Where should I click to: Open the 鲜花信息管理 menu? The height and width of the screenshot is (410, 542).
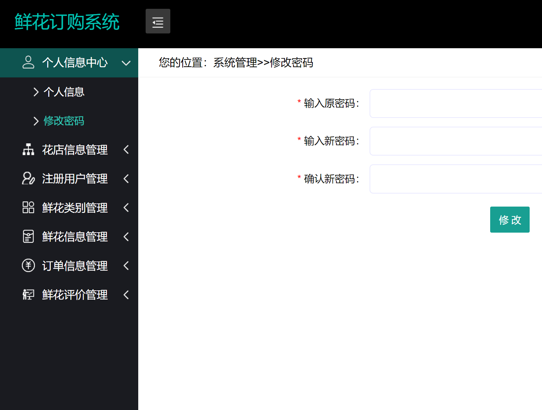click(69, 236)
